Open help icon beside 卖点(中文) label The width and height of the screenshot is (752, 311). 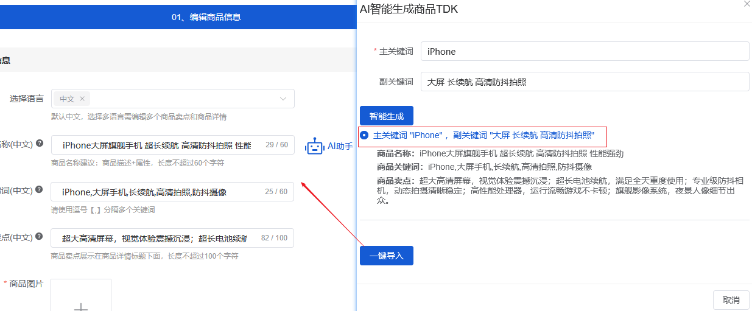(40, 236)
